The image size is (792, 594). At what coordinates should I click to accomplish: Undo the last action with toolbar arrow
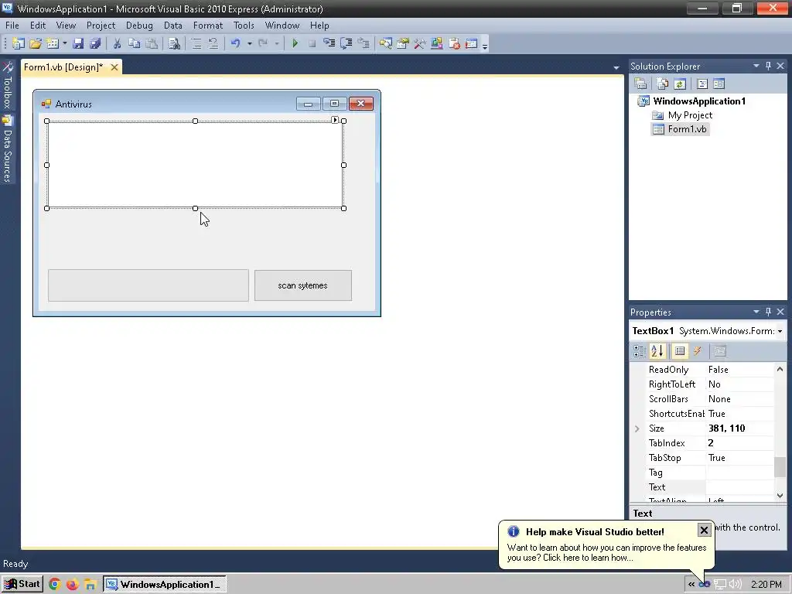235,43
